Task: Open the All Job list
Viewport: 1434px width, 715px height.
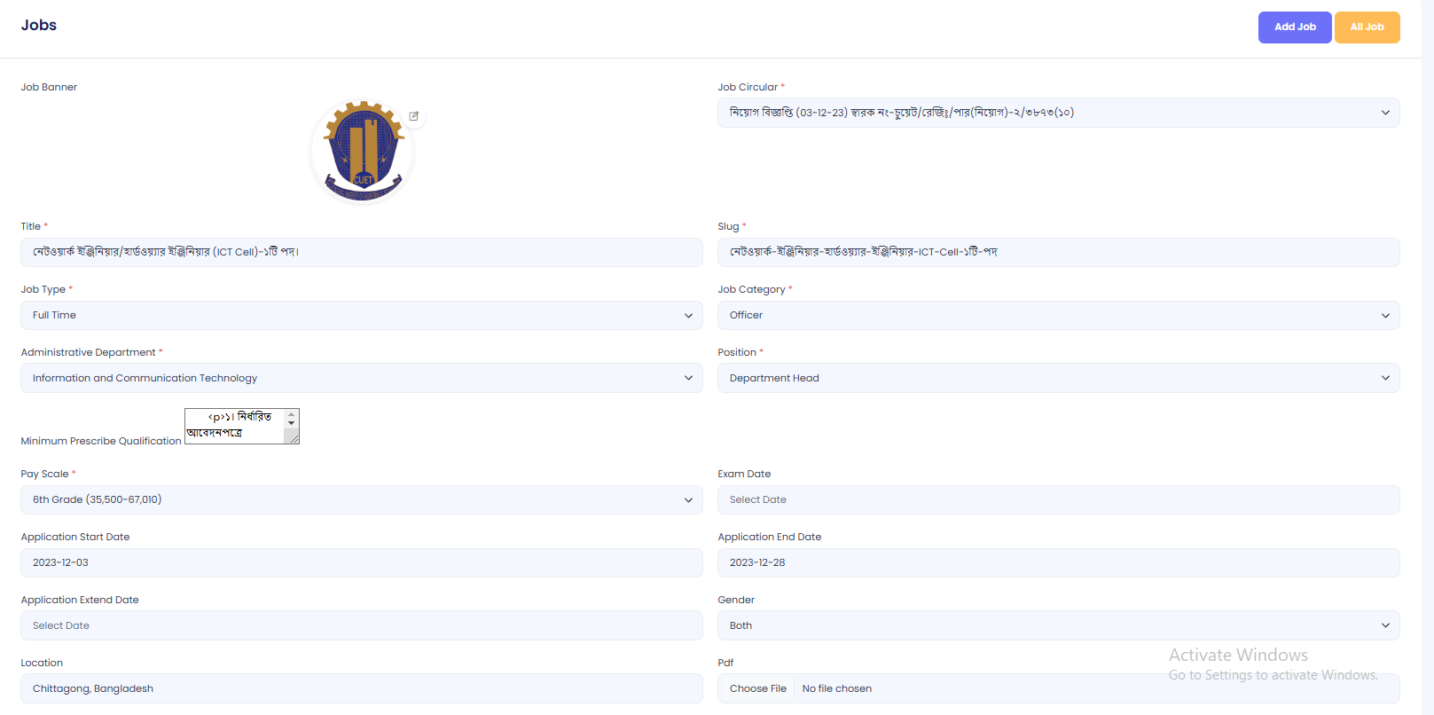Action: (x=1366, y=27)
